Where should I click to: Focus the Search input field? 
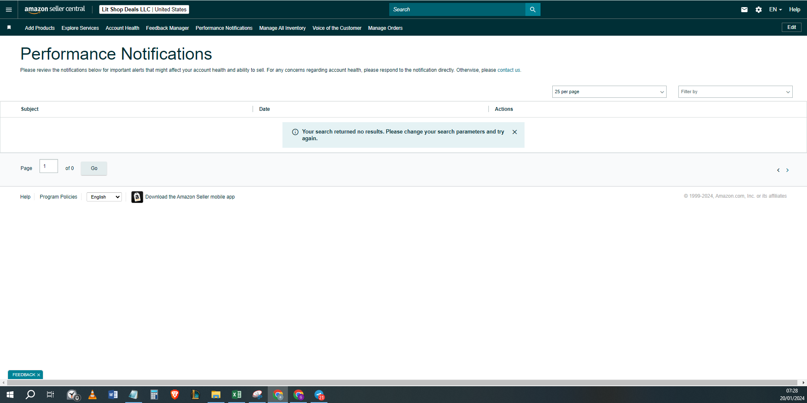click(457, 9)
